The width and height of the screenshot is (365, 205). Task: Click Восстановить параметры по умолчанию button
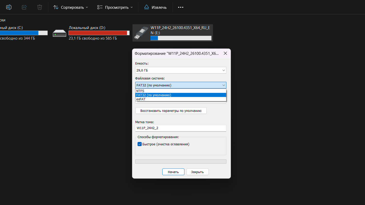(171, 111)
